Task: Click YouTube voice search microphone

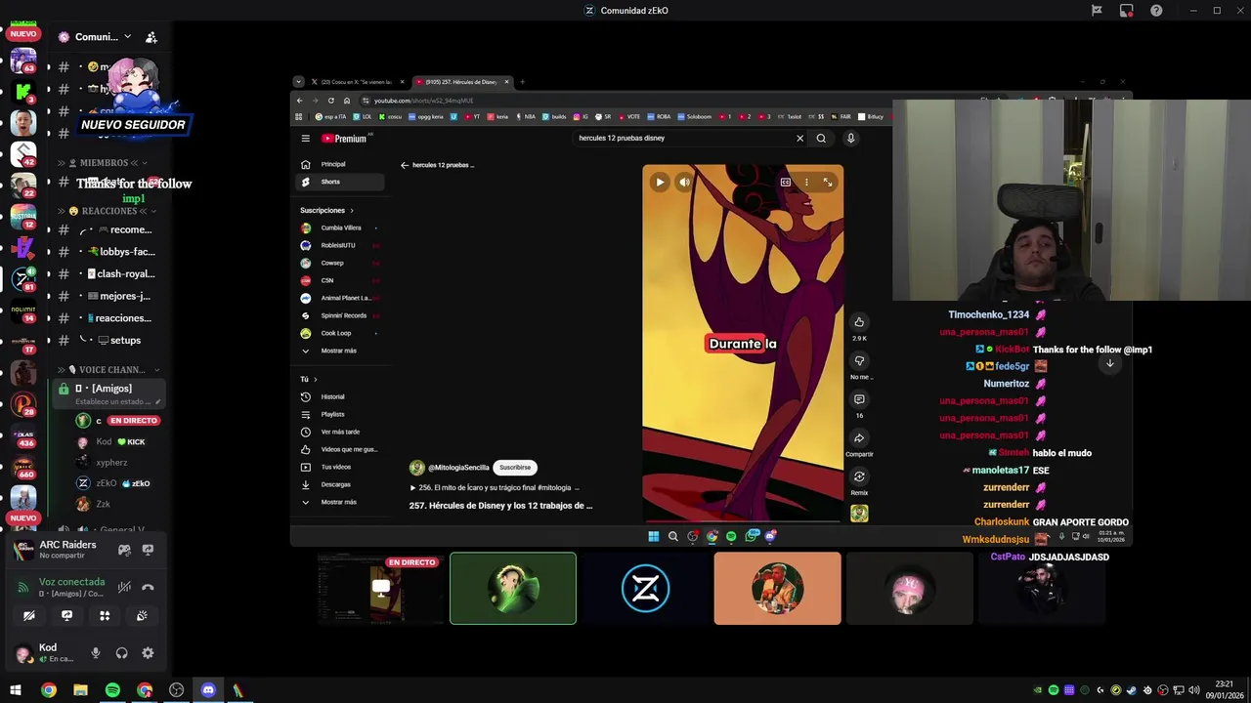Action: pos(850,139)
